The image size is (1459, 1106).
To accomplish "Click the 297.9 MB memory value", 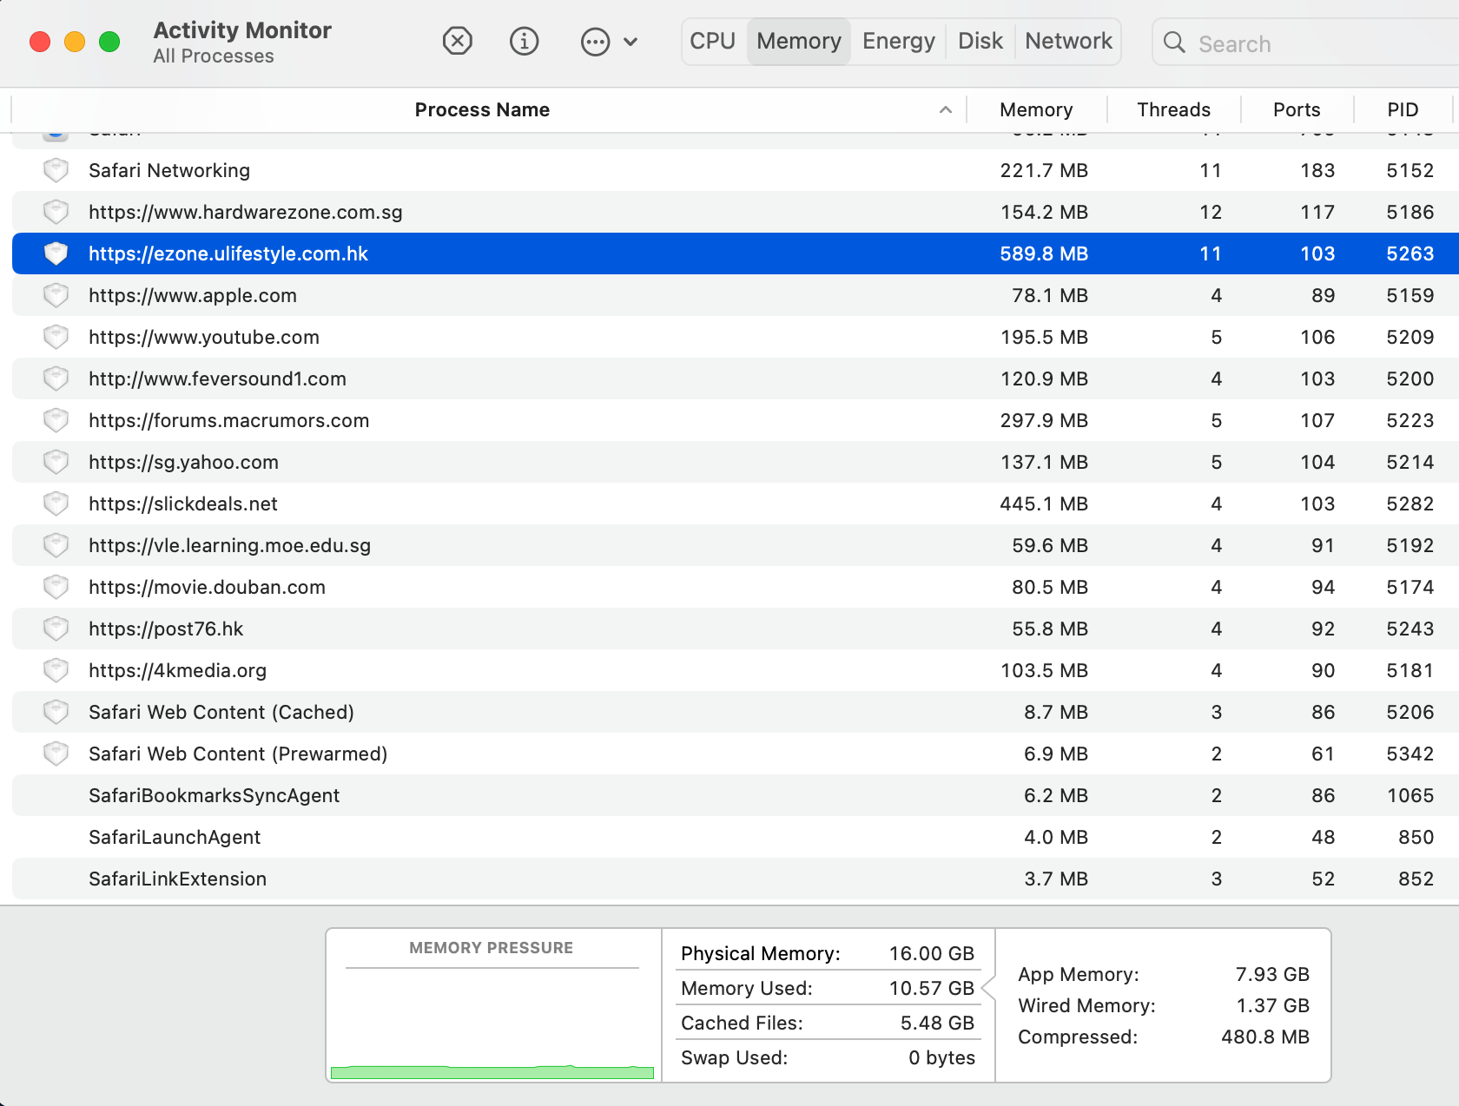I will (1044, 420).
